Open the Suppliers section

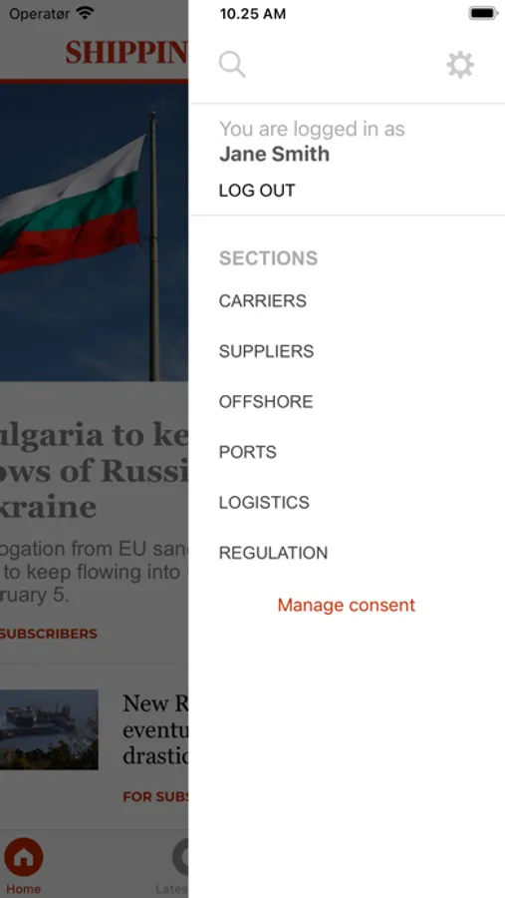pos(267,351)
